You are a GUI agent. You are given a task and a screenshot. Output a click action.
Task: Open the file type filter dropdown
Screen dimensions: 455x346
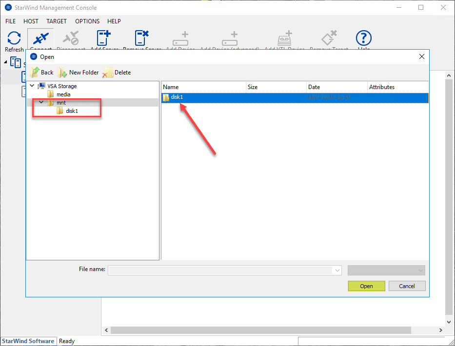386,271
